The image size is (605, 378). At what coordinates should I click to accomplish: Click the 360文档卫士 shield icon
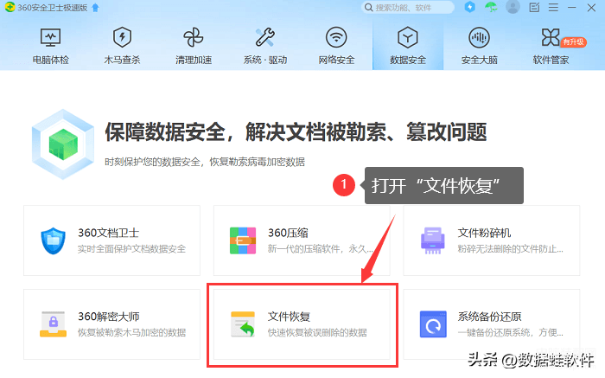[53, 241]
